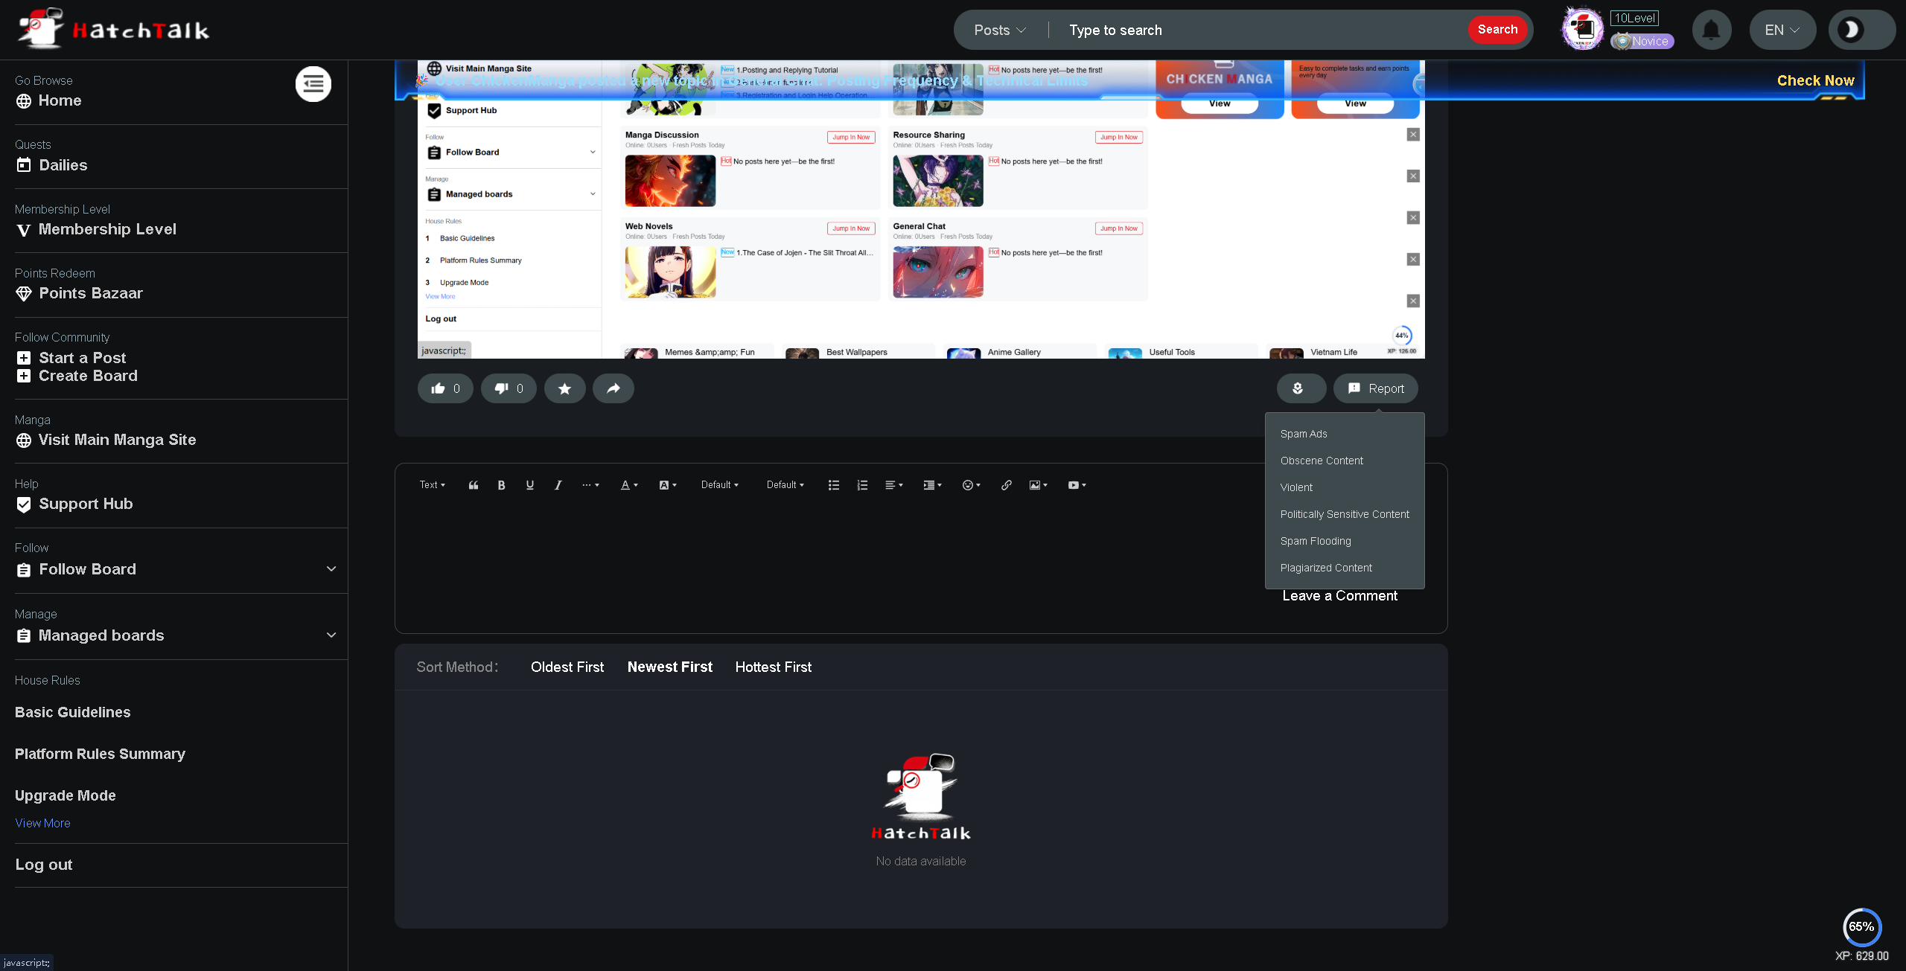Open the View More rules link
Viewport: 1906px width, 971px height.
click(42, 823)
